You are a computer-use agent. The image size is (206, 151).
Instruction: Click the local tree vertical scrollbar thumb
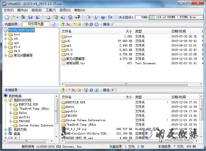pyautogui.click(x=56, y=111)
